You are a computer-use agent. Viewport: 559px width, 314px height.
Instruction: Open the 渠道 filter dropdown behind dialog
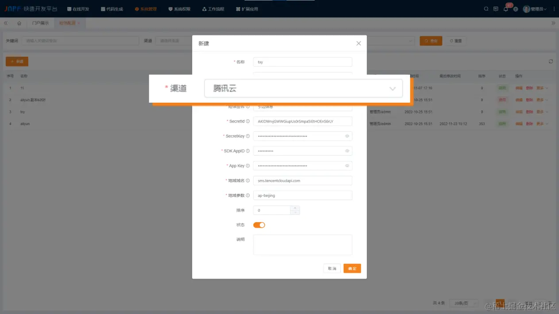173,41
